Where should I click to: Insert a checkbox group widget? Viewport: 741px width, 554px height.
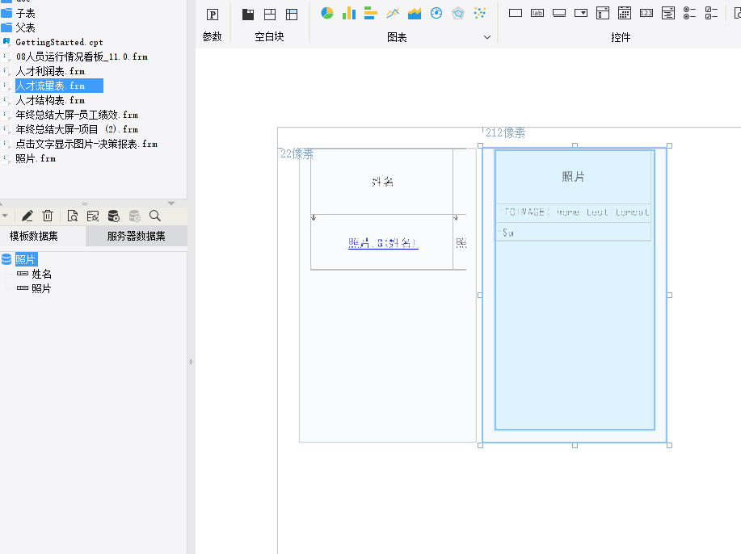click(x=711, y=13)
